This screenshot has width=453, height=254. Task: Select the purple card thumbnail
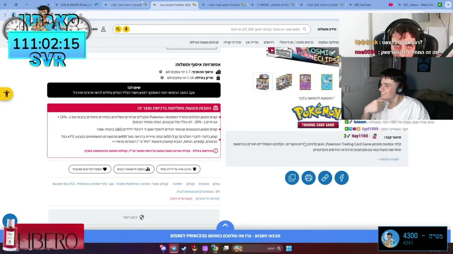point(305,82)
